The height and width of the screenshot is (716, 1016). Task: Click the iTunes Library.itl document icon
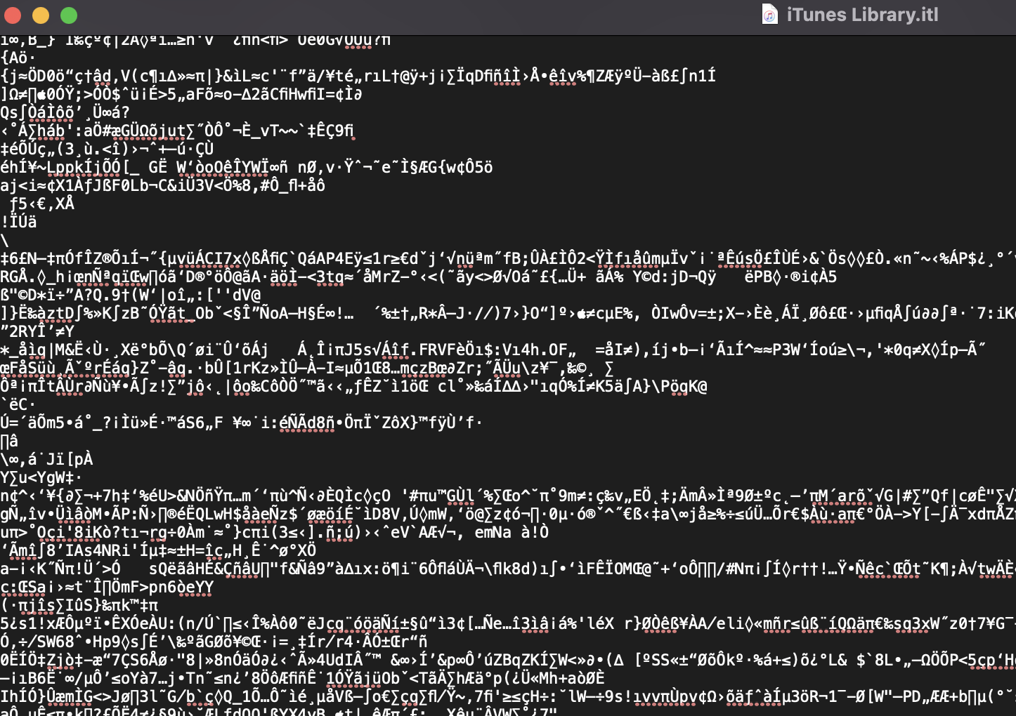(x=770, y=15)
